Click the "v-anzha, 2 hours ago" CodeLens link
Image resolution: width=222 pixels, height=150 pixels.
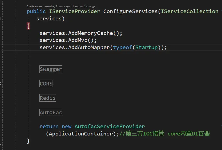(57, 6)
